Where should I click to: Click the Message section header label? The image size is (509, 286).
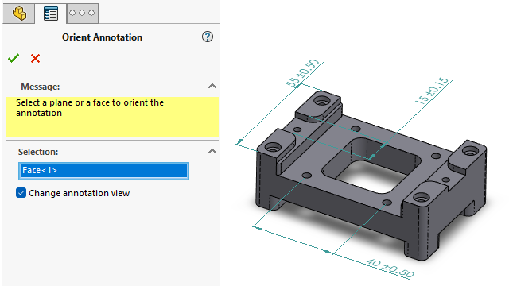[x=41, y=87]
